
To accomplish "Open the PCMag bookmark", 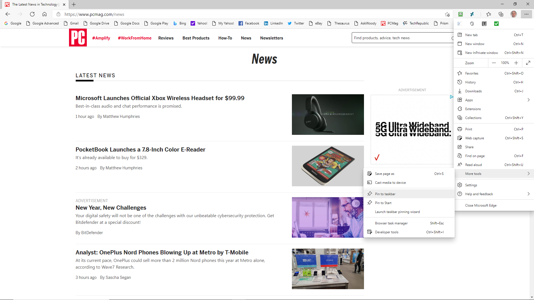I will pyautogui.click(x=390, y=23).
